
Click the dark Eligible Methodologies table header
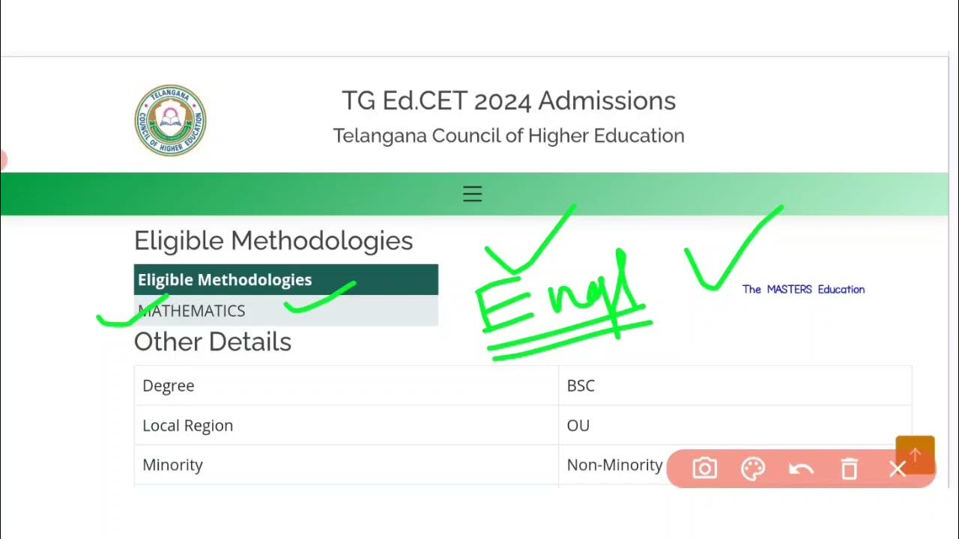[285, 280]
